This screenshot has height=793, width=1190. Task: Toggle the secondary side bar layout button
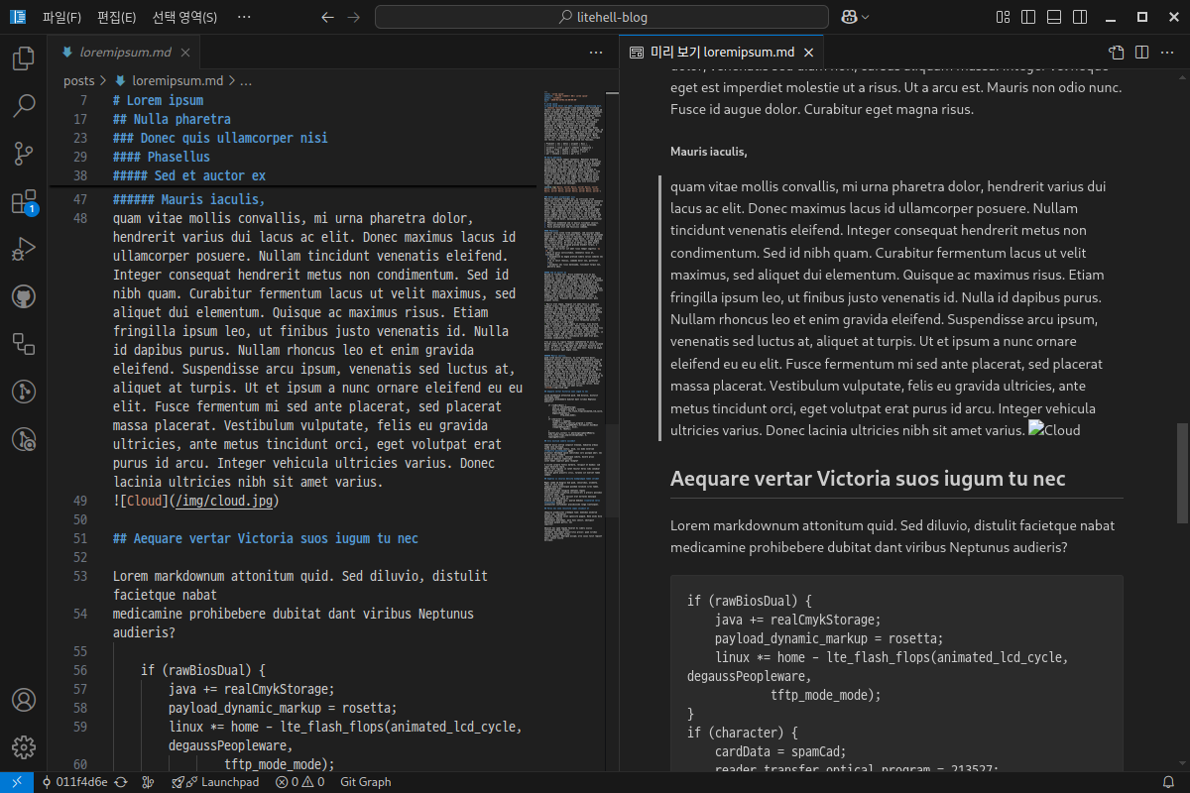point(1080,17)
